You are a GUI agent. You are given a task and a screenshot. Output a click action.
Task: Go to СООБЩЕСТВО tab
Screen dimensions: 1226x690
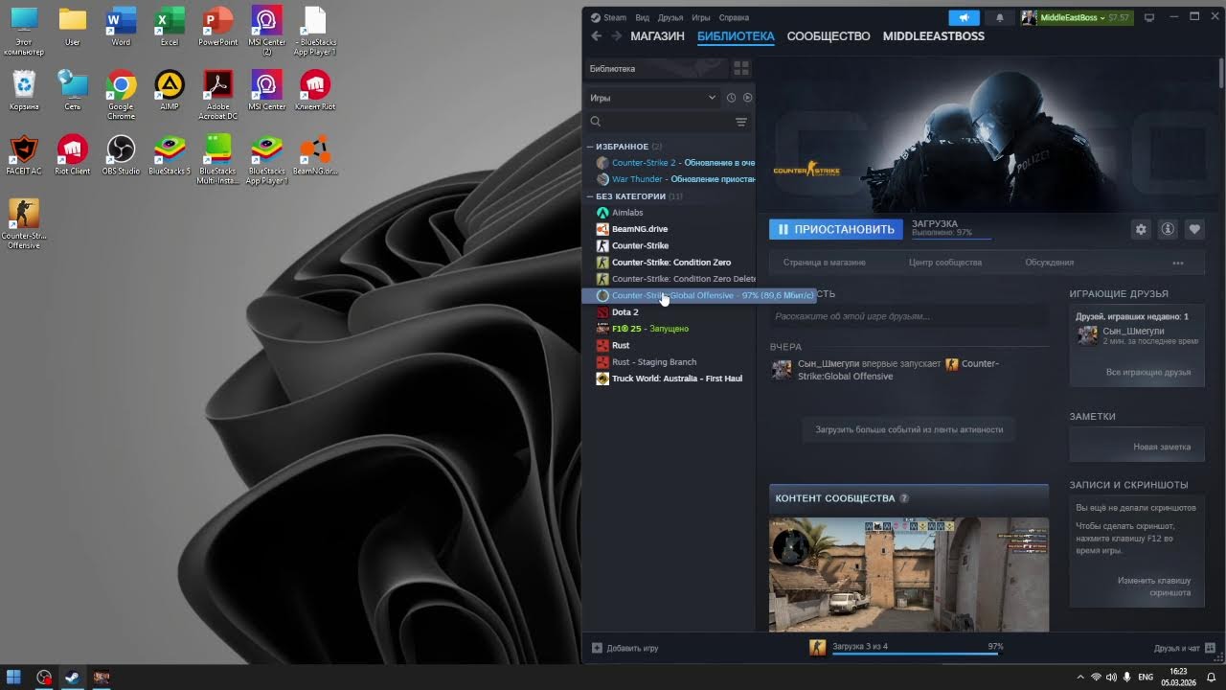(829, 36)
